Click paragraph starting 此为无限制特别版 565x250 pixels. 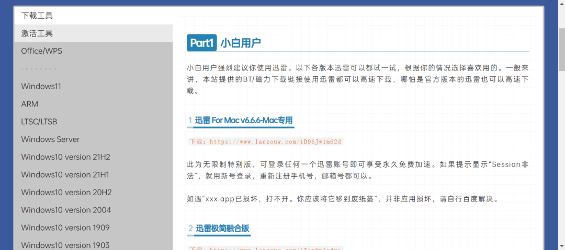[x=358, y=171]
